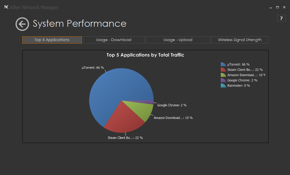This screenshot has width=290, height=175.
Task: Click the green Amazon Download legend swatch
Action: [x=223, y=75]
